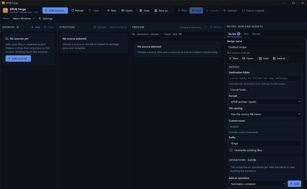Screen dimensions: 307x189
Task: Click New under the Recipe name field
Action: (x=233, y=58)
